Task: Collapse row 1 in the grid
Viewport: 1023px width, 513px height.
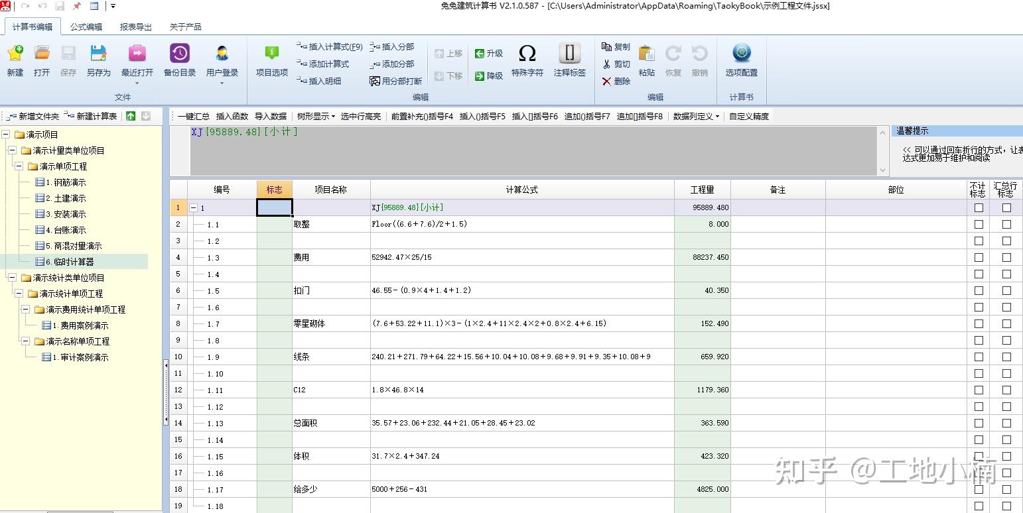Action: (x=194, y=207)
